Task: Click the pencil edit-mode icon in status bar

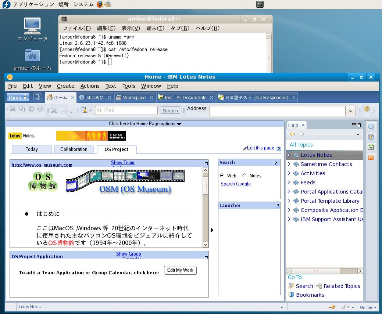Action: click(x=346, y=307)
